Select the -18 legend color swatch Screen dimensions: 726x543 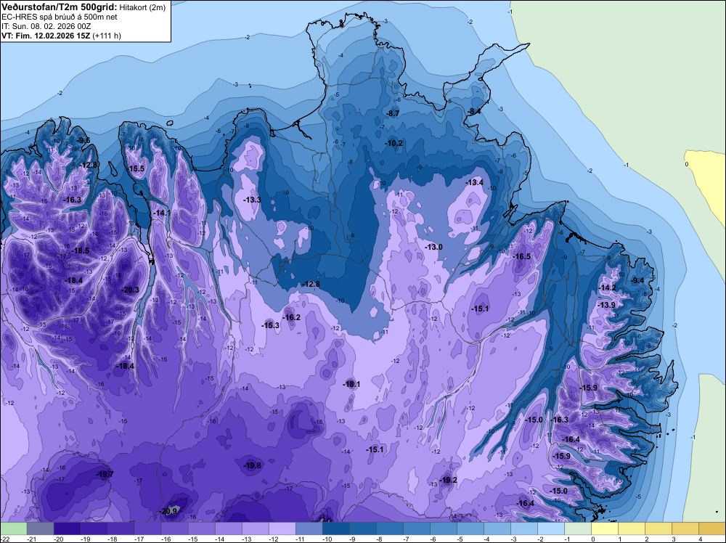coord(121,528)
